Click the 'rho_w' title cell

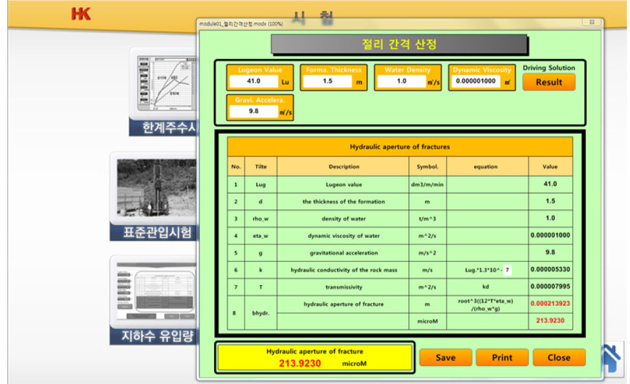[x=261, y=219]
